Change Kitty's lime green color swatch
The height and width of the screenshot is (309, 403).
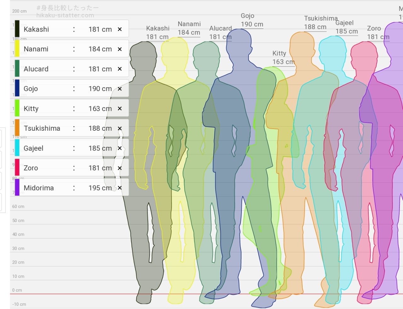(17, 108)
